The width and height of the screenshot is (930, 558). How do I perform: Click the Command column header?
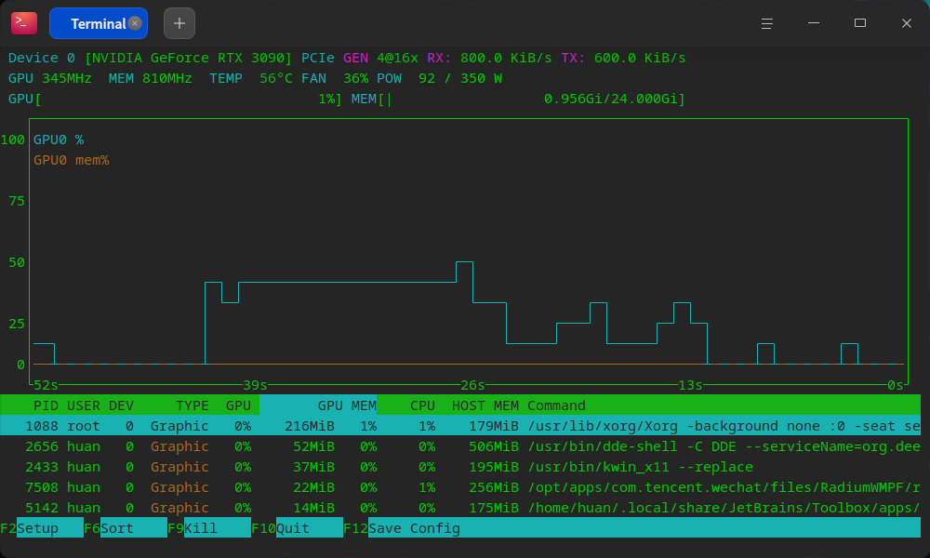556,405
